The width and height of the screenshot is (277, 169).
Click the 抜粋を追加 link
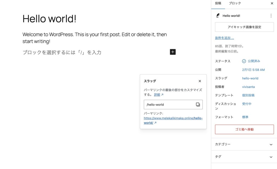[224, 38]
